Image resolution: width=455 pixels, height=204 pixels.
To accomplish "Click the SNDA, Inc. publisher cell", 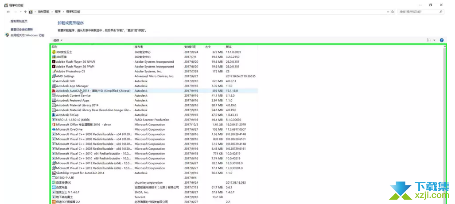I will 142,192.
